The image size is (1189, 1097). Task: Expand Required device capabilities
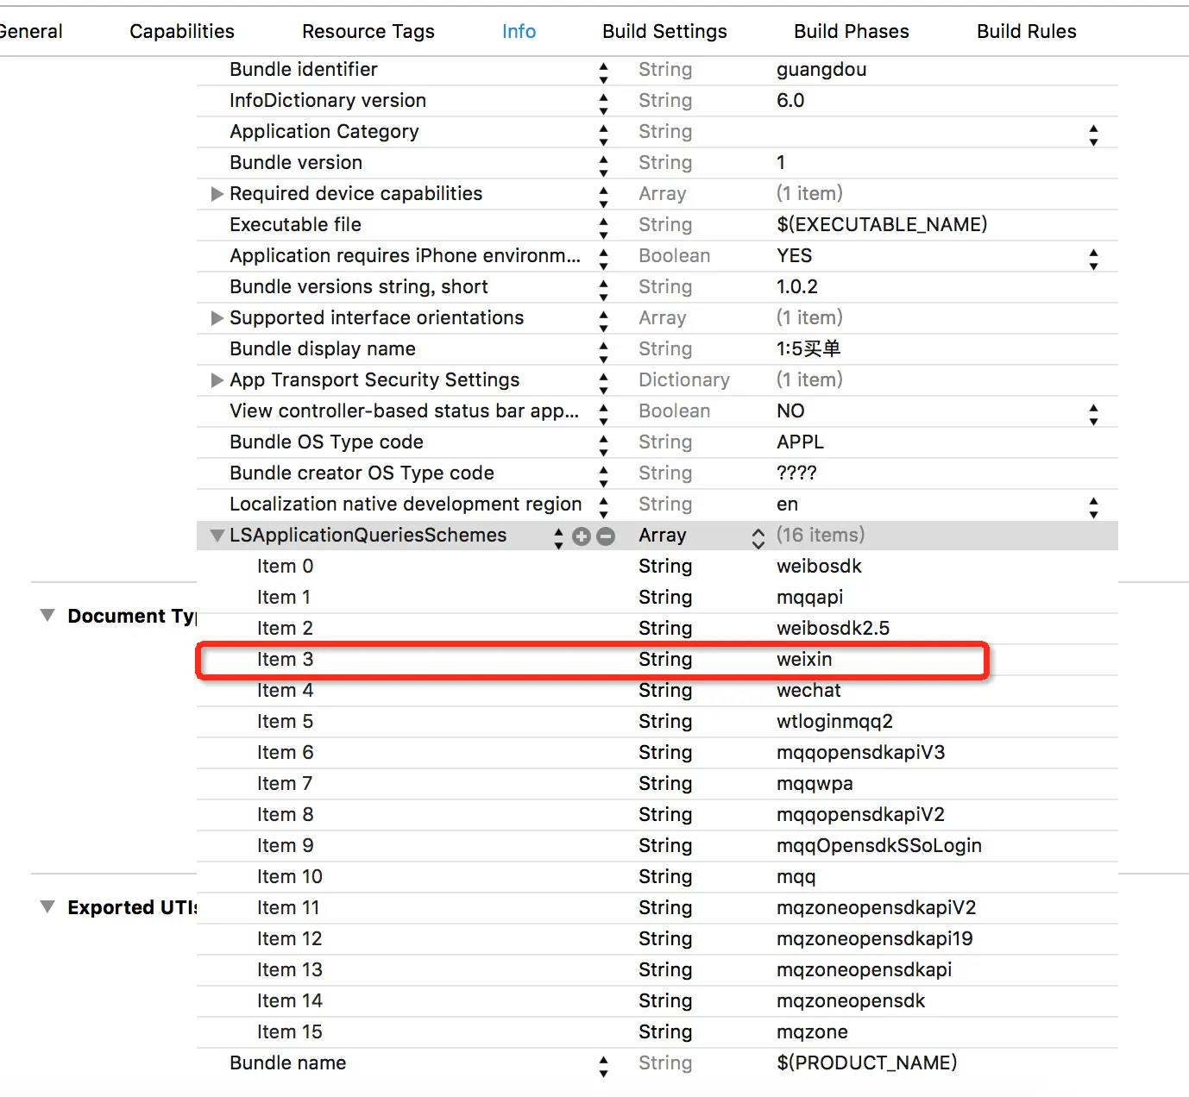point(217,194)
